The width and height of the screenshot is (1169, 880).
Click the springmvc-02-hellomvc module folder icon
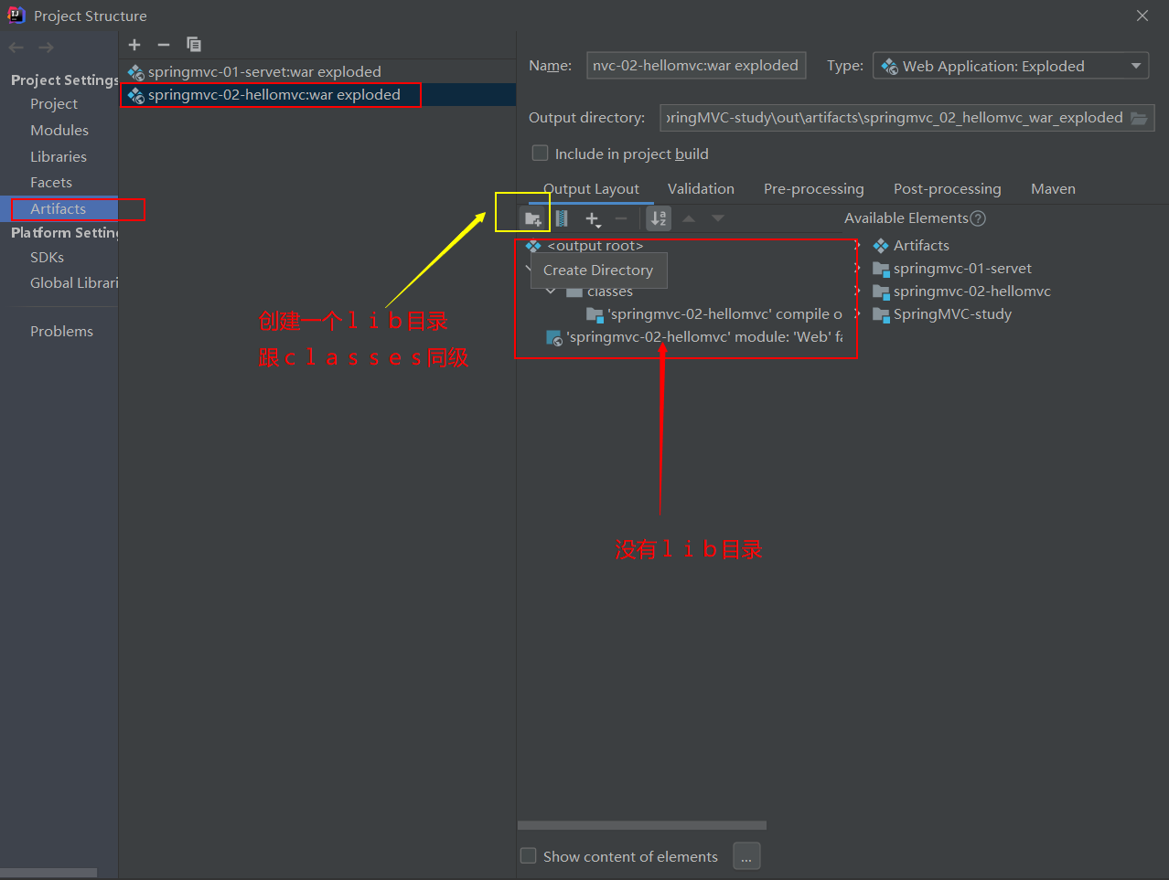[x=881, y=292]
